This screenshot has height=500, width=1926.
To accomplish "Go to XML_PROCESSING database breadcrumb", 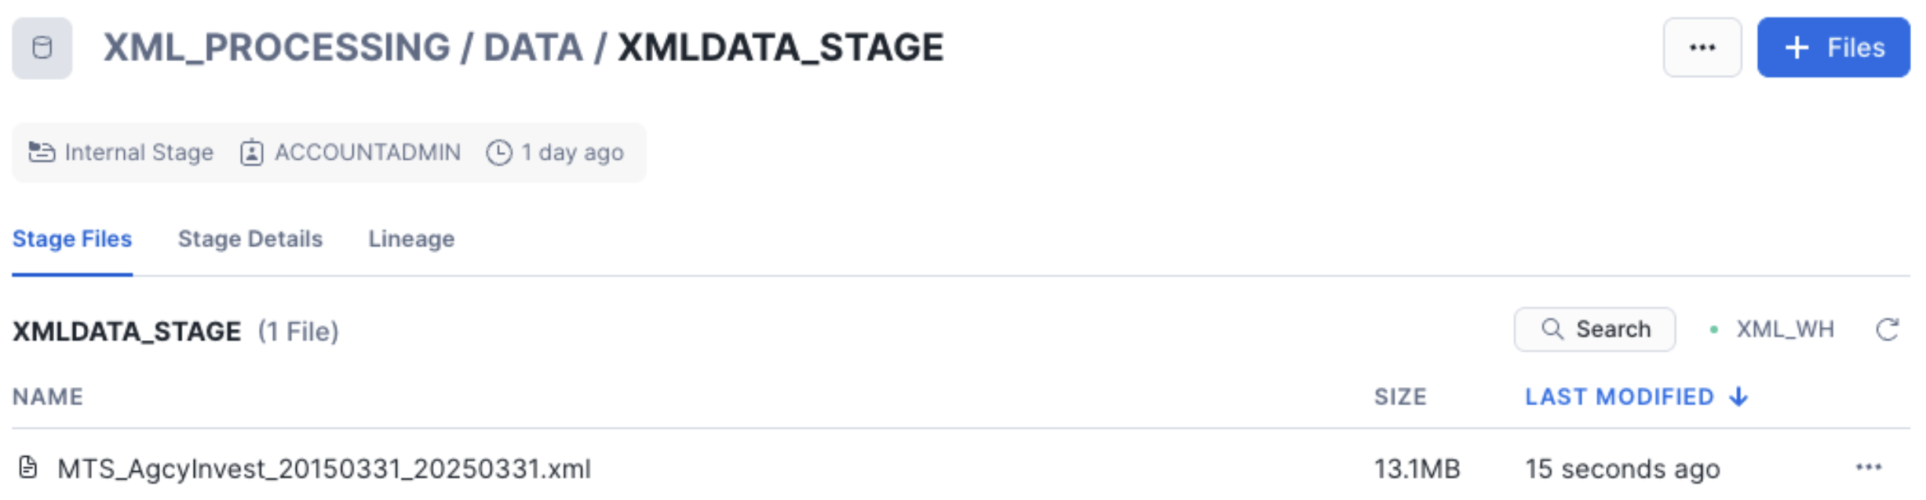I will click(276, 48).
